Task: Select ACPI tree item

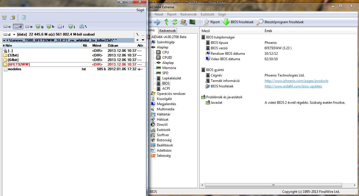Action: point(166,89)
